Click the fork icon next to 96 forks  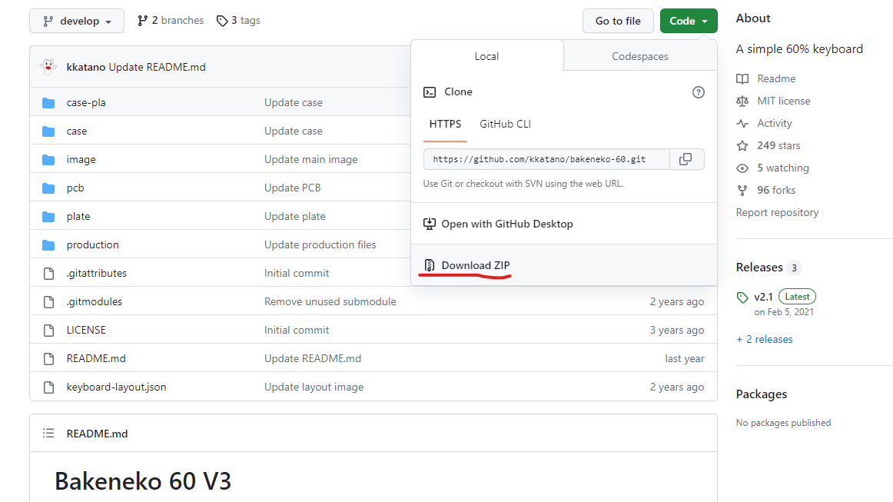coord(742,191)
